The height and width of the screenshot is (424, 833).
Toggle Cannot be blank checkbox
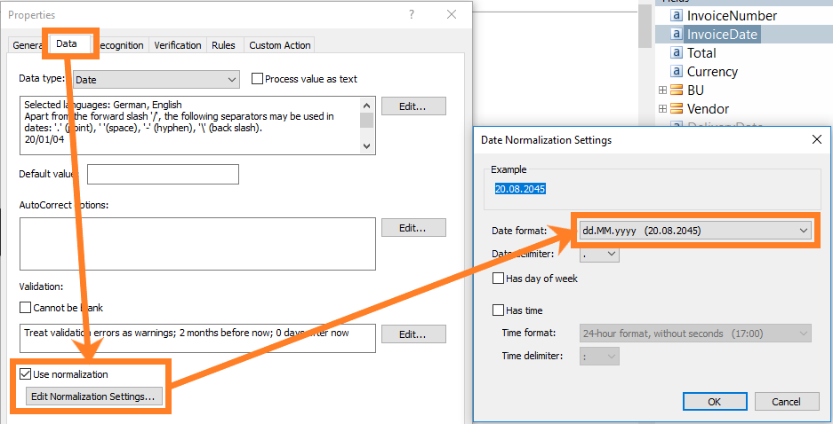25,308
